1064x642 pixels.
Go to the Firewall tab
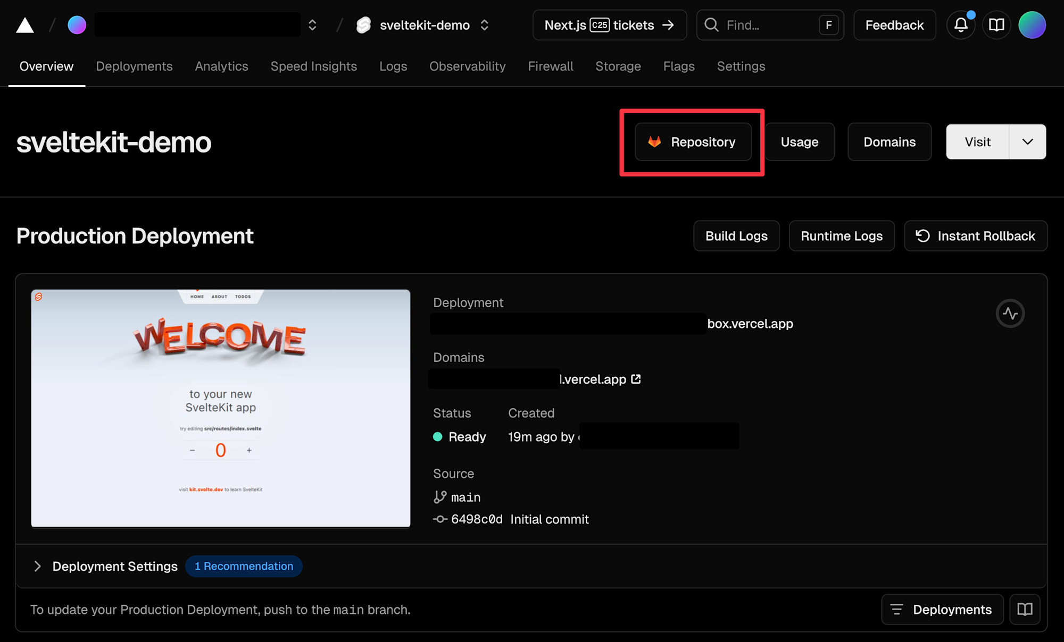[550, 66]
